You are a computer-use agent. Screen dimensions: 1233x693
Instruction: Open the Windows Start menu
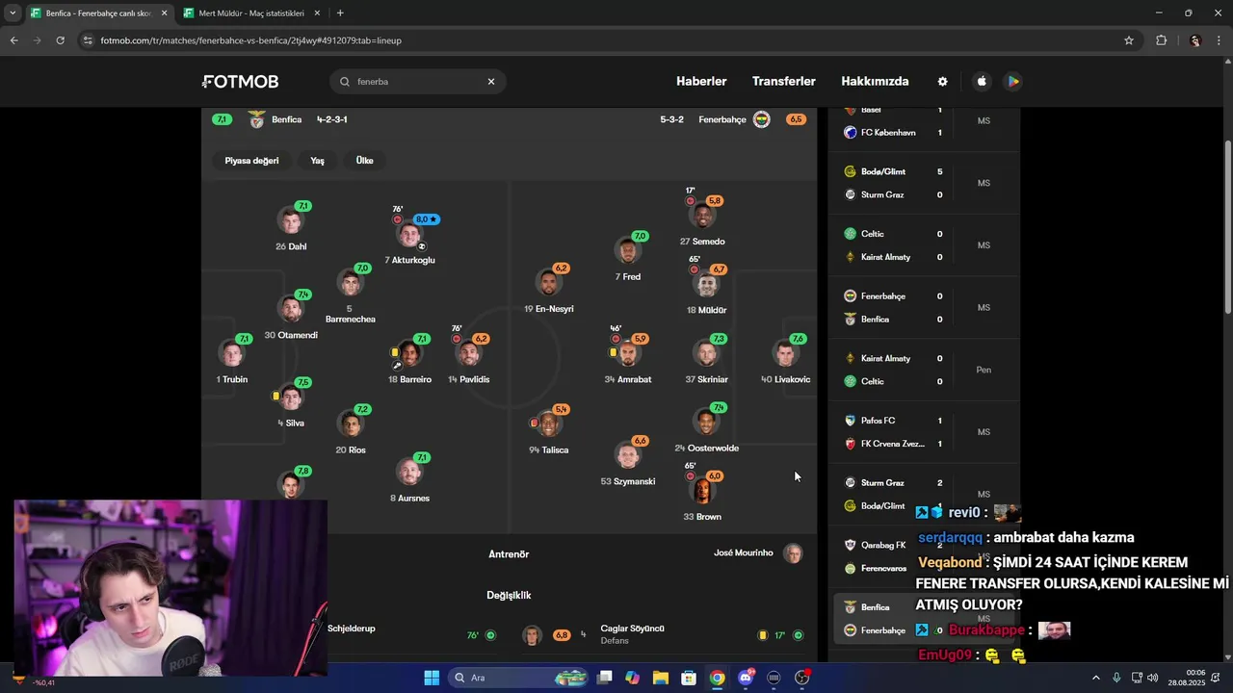click(432, 678)
